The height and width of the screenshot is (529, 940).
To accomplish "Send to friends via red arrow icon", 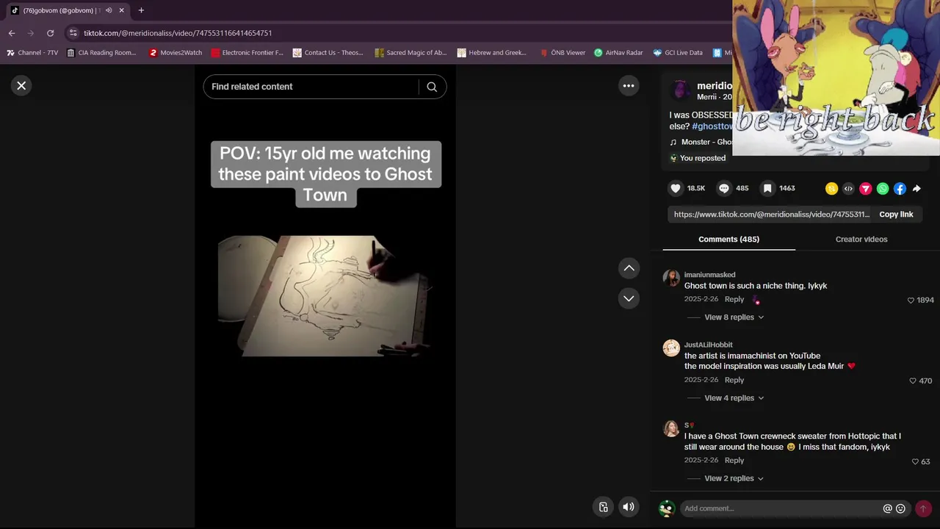I will point(865,189).
